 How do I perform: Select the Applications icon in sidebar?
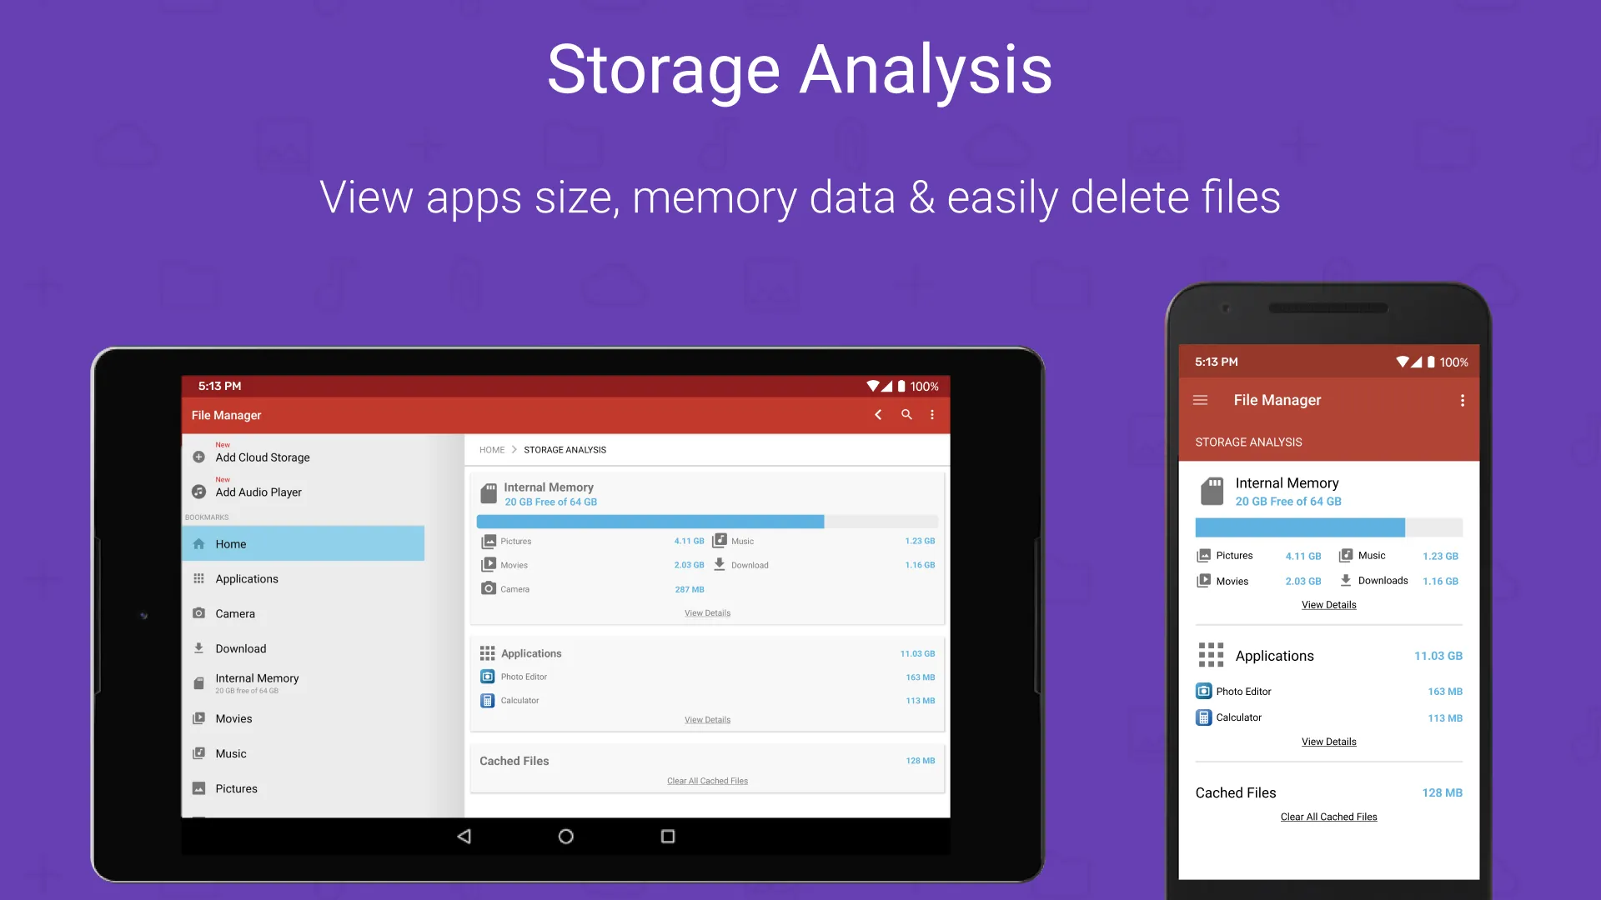click(198, 578)
